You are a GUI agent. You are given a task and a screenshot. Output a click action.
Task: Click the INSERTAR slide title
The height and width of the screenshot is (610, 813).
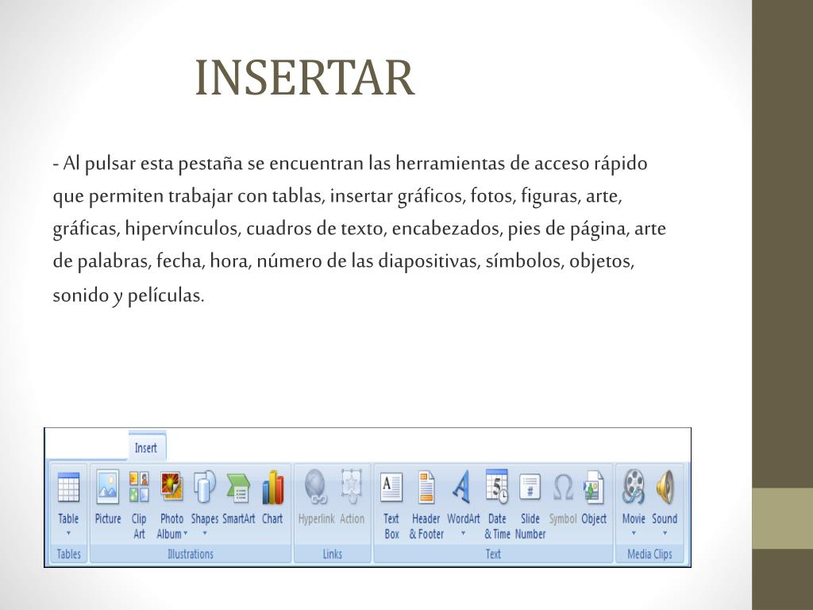(x=304, y=78)
